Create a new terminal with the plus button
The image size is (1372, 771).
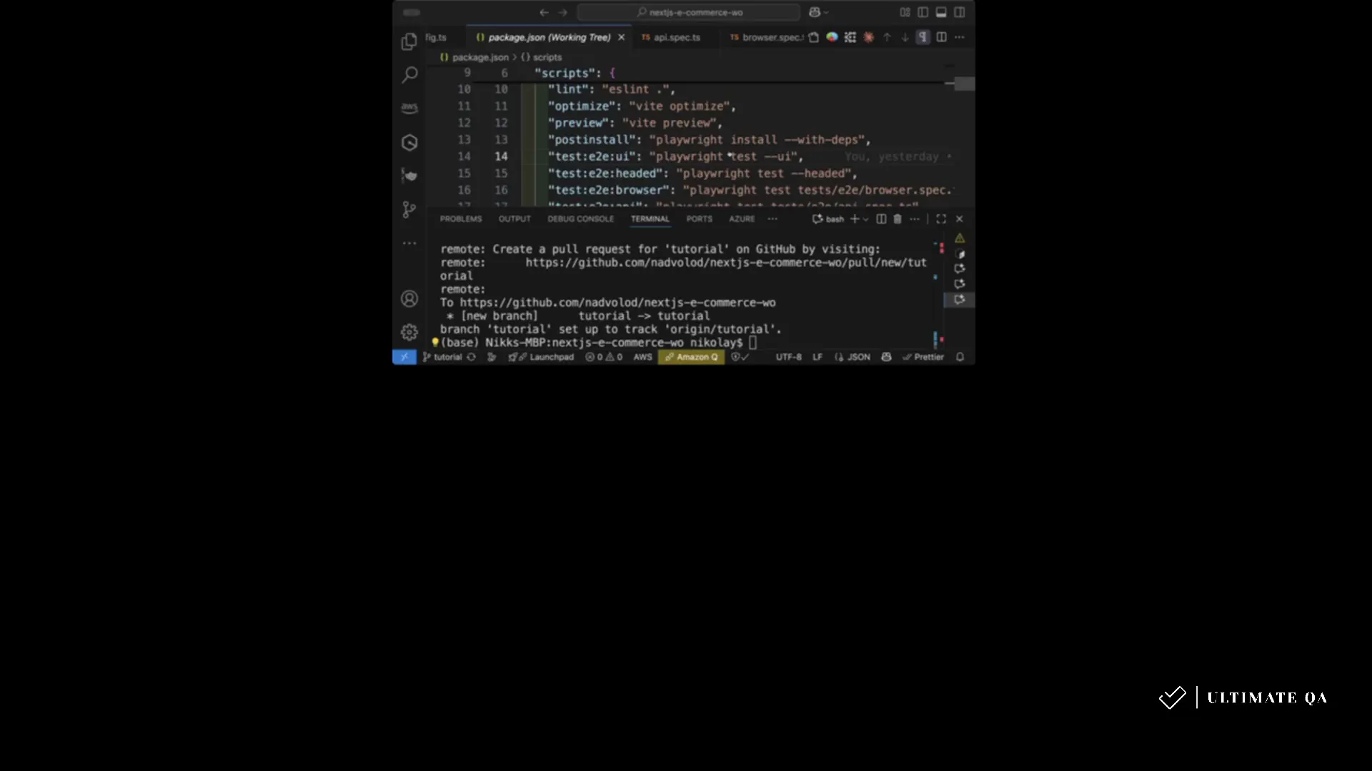[855, 219]
